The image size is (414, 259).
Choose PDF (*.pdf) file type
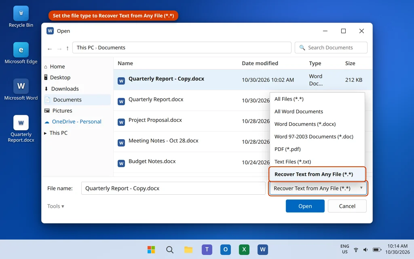click(x=317, y=149)
